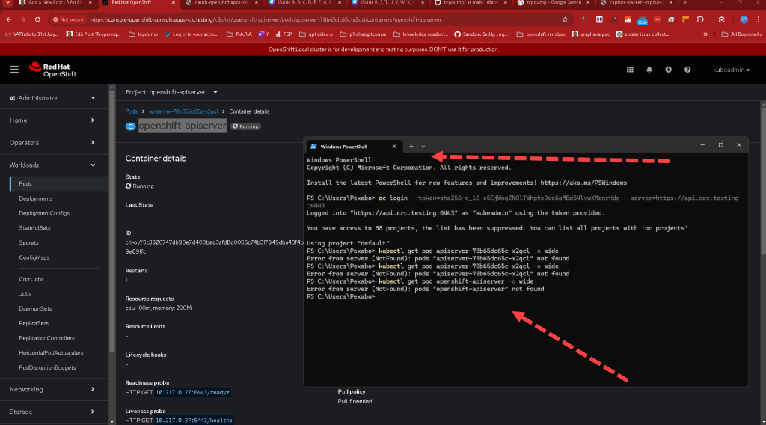Viewport: 766px width, 425px height.
Task: Expand the Administrator perspective switcher
Action: click(52, 98)
